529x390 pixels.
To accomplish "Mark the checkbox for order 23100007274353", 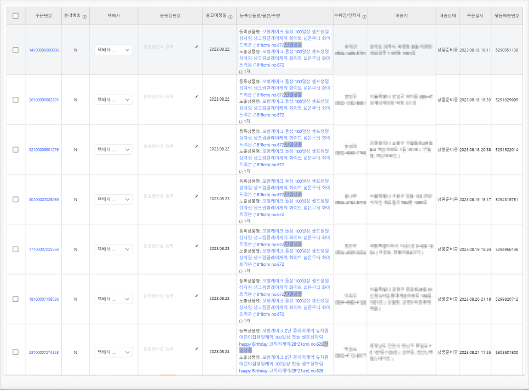I will coord(15,352).
